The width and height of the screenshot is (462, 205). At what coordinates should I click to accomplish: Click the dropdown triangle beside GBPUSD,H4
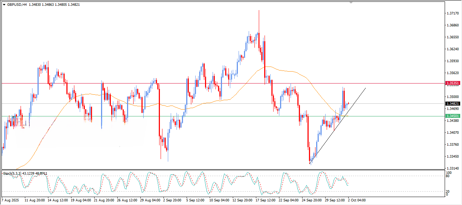[x=4, y=5]
